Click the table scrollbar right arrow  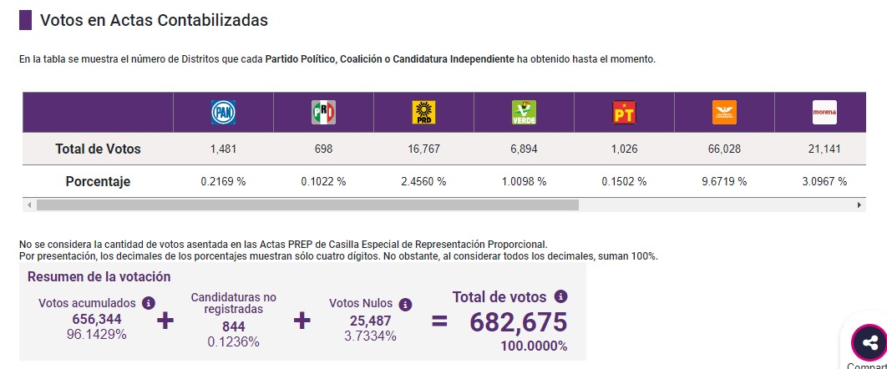point(859,205)
